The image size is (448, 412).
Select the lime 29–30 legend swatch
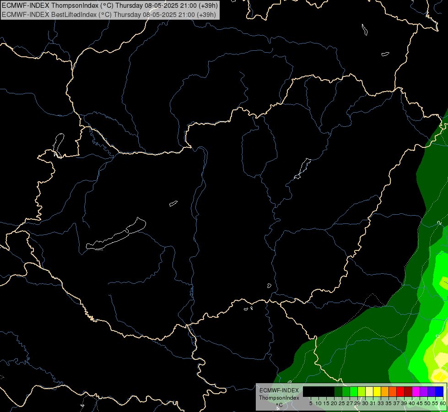tap(362, 391)
